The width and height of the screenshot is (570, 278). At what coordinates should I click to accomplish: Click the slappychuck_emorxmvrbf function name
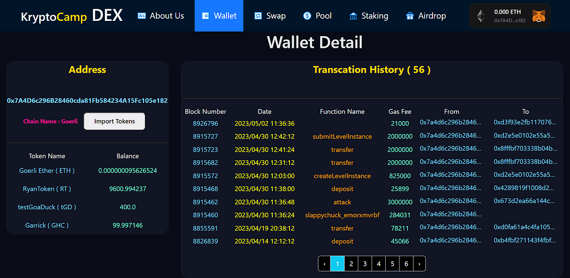pyautogui.click(x=342, y=215)
